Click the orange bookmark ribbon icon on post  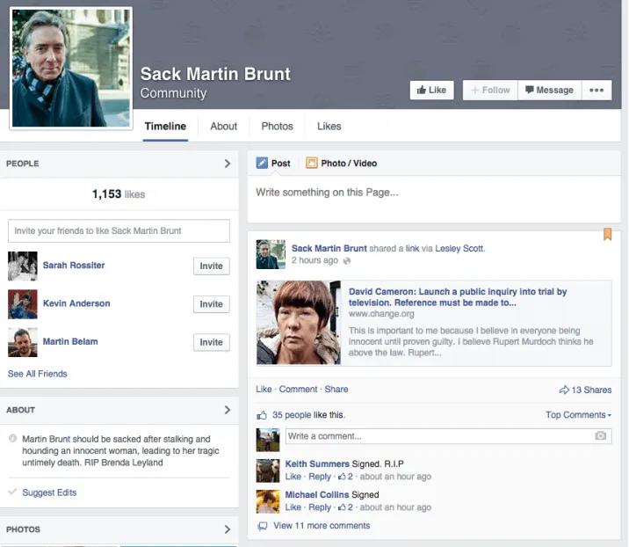(x=607, y=234)
